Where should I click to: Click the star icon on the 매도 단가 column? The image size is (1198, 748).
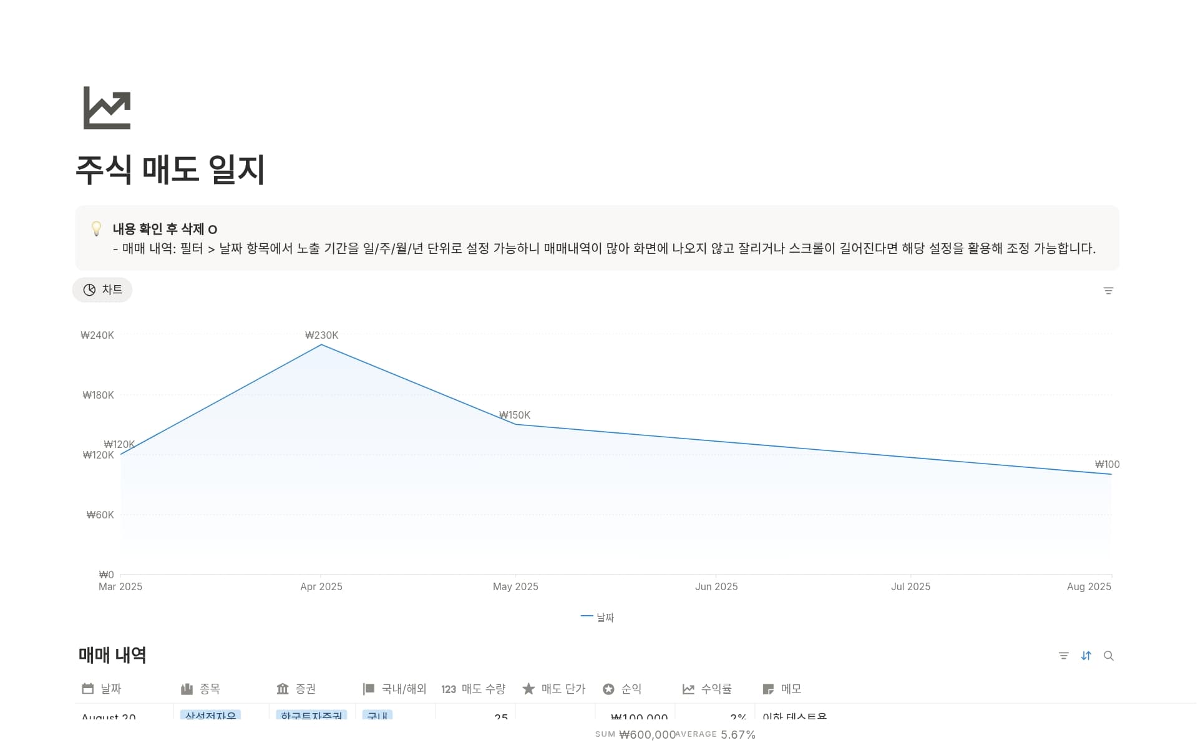(x=528, y=689)
